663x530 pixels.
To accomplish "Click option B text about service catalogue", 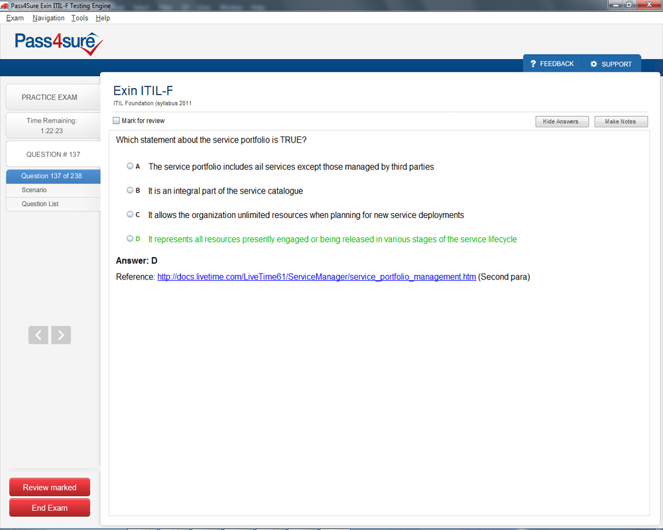I will click(225, 191).
